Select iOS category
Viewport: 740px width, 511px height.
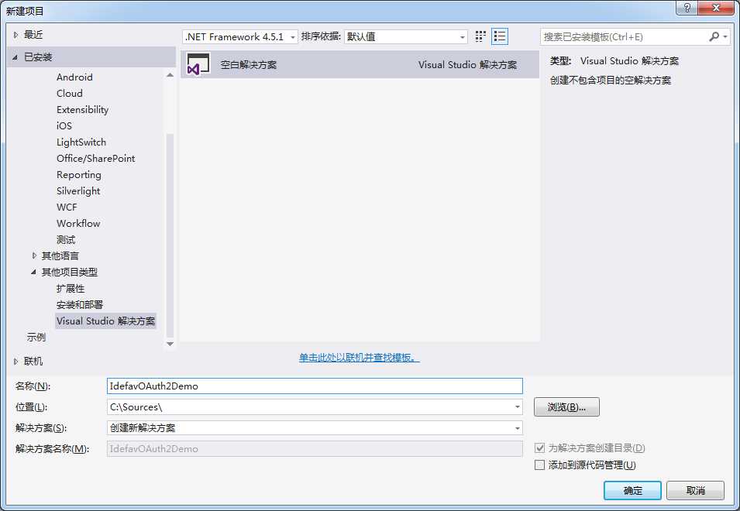click(x=64, y=126)
